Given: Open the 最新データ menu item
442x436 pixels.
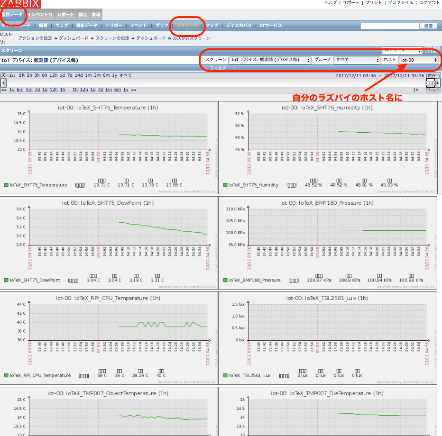Looking at the screenshot, I should [86, 25].
